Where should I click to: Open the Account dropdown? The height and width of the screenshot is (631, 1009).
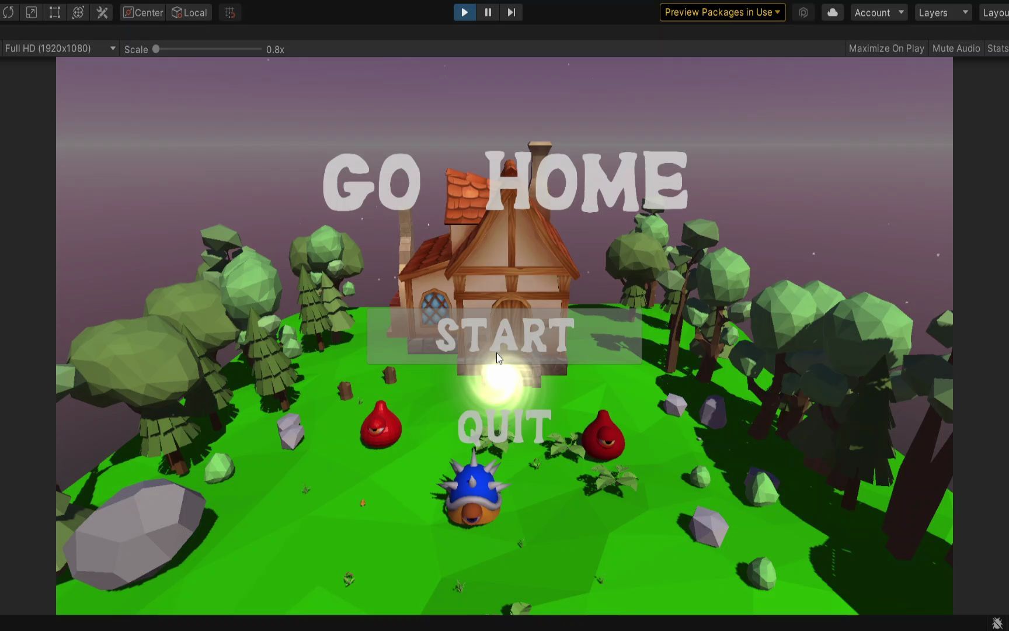[878, 12]
